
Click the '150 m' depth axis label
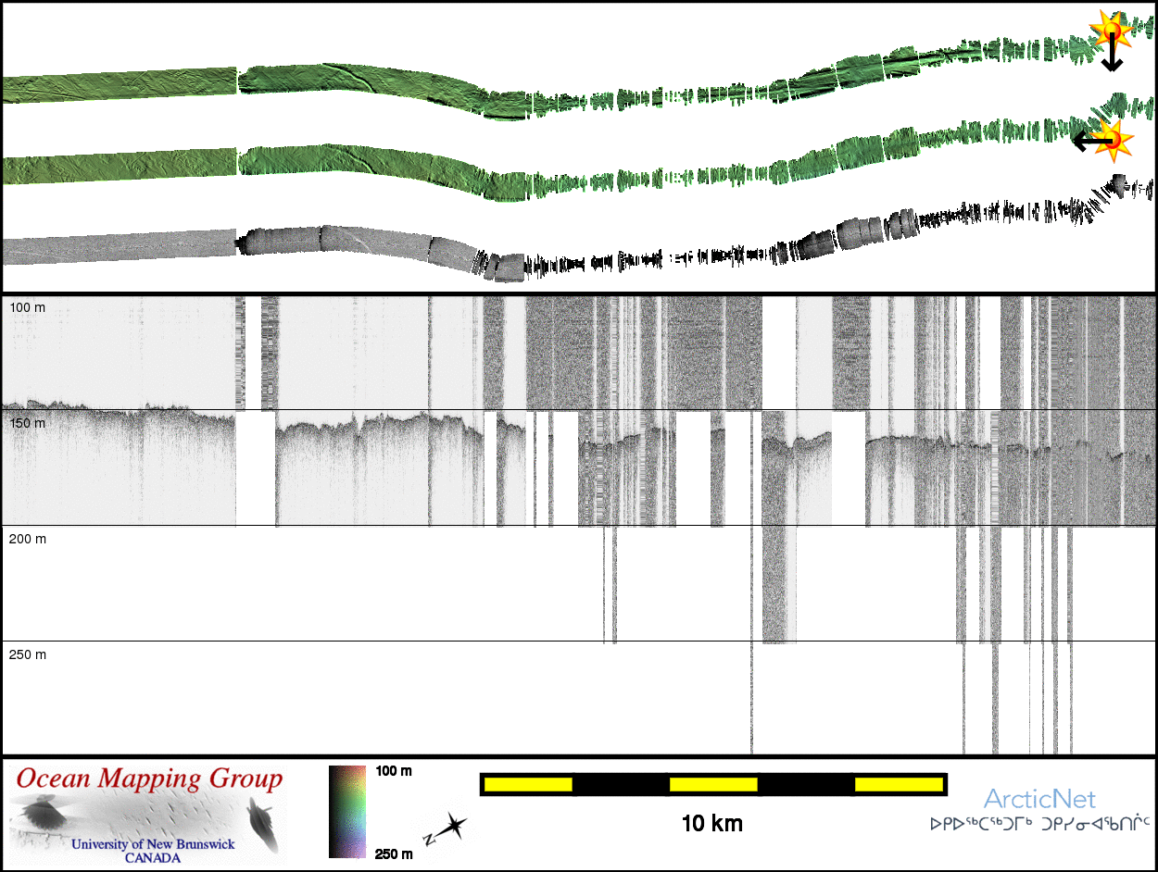(x=27, y=423)
